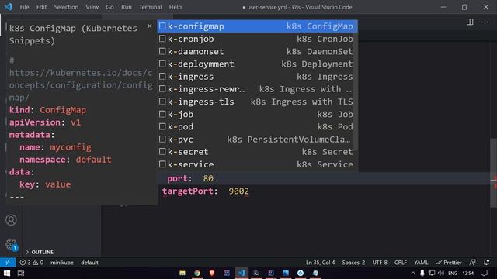The image size is (497, 279).
Task: Show hidden system tray icons
Action: pos(412,273)
